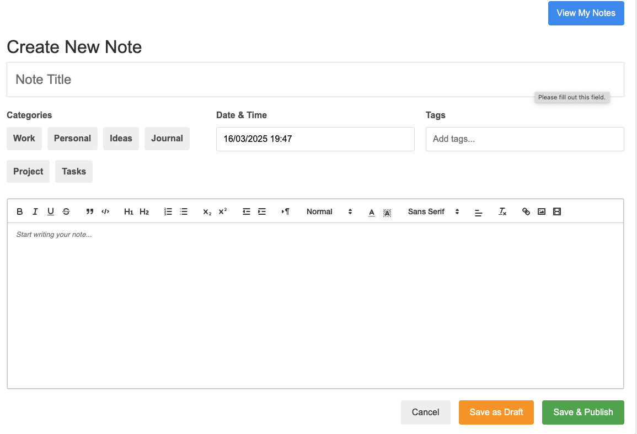Select the Tasks category chip
This screenshot has height=434, width=637.
coord(74,171)
